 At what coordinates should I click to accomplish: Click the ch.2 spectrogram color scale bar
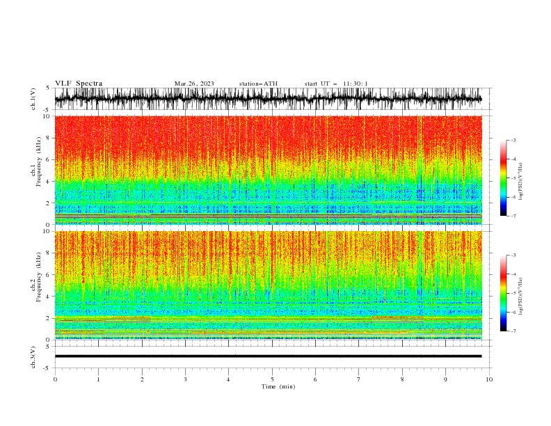[503, 293]
